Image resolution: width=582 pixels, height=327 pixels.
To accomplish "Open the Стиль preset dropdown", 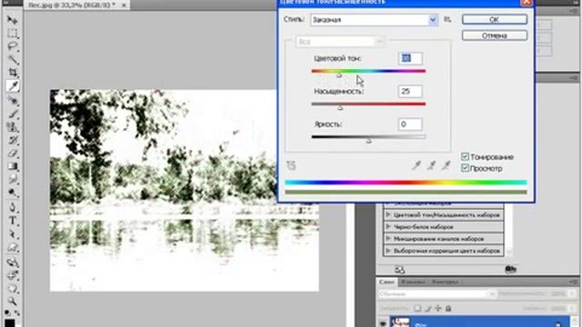I will click(374, 20).
